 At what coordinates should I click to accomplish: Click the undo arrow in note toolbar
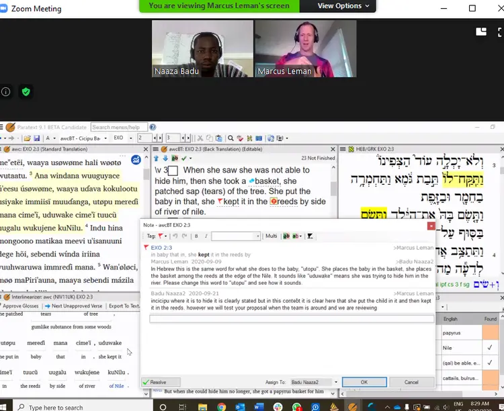pyautogui.click(x=174, y=236)
